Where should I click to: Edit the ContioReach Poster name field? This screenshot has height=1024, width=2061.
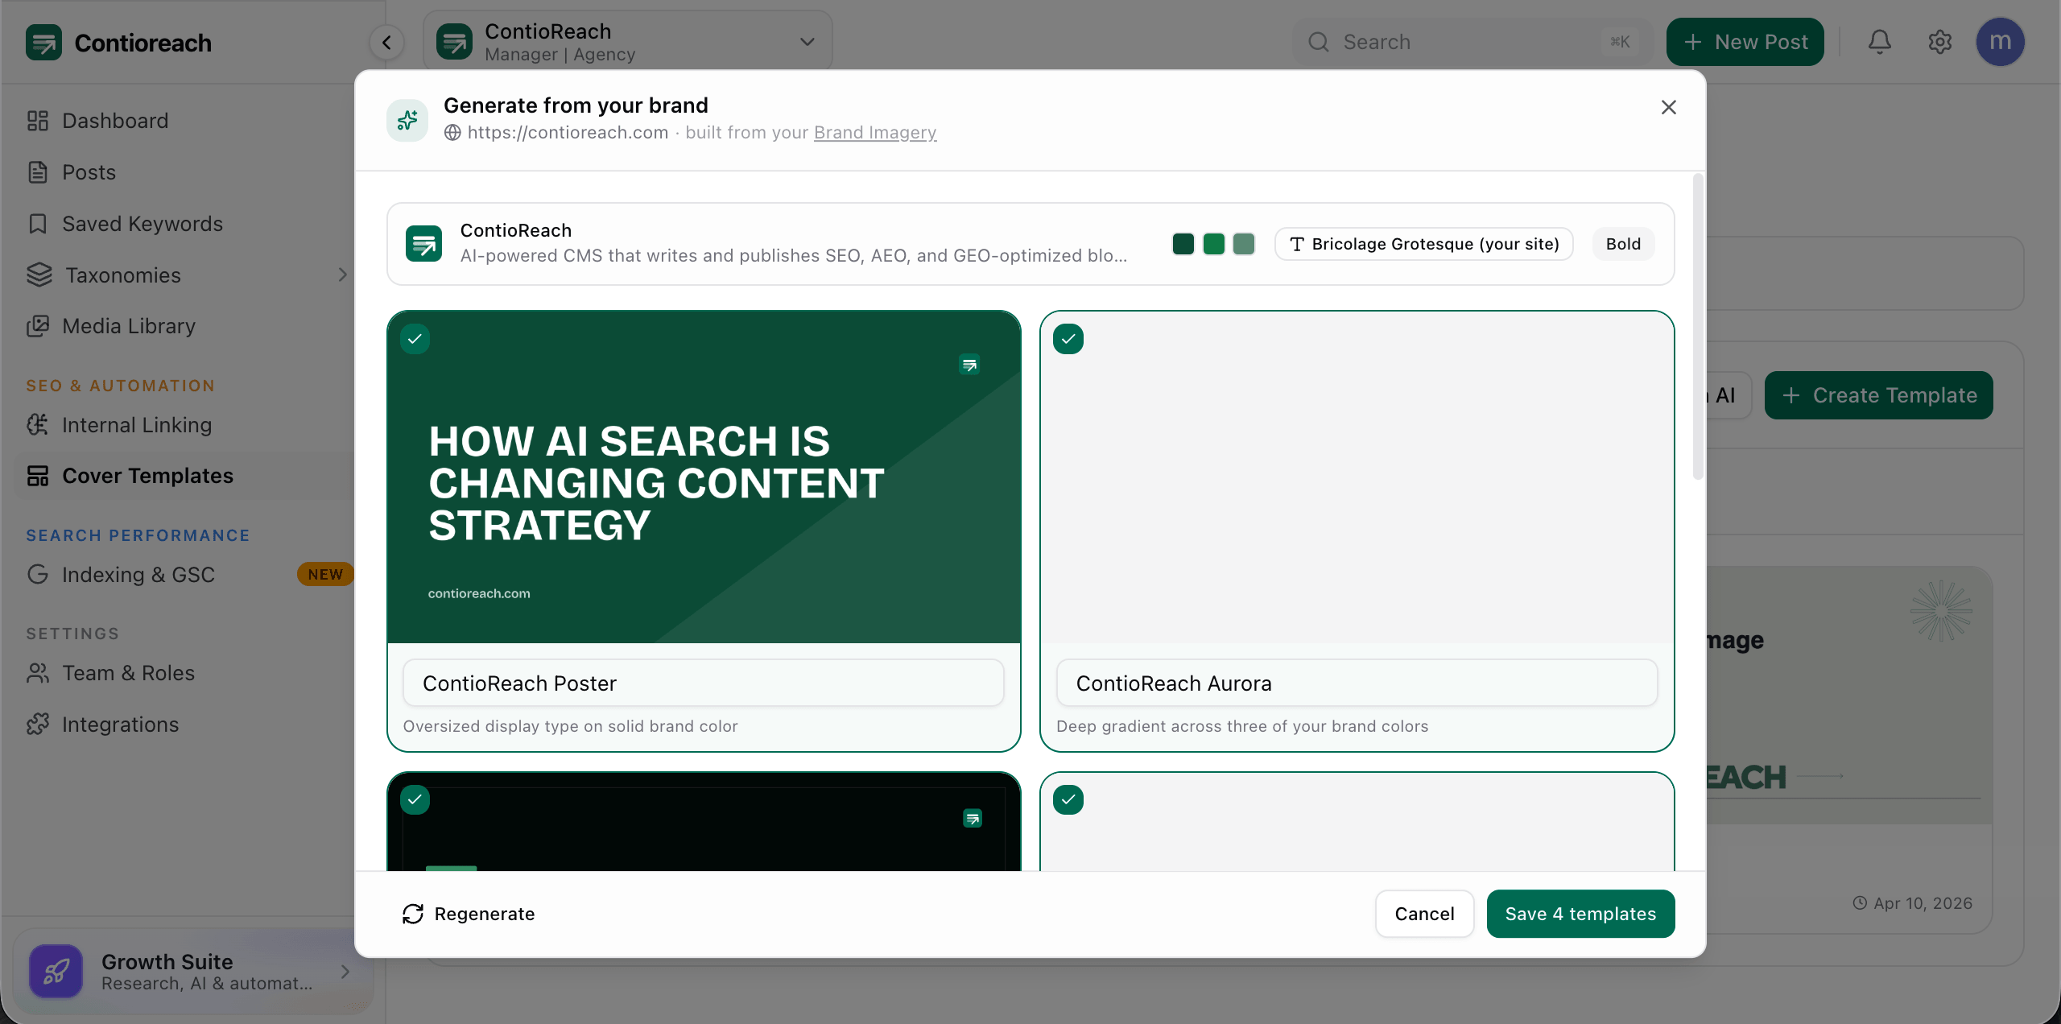click(x=704, y=683)
